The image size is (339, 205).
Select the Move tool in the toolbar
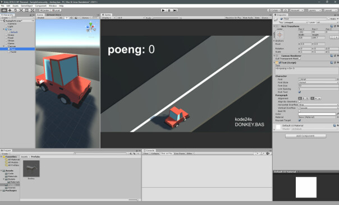click(10, 10)
